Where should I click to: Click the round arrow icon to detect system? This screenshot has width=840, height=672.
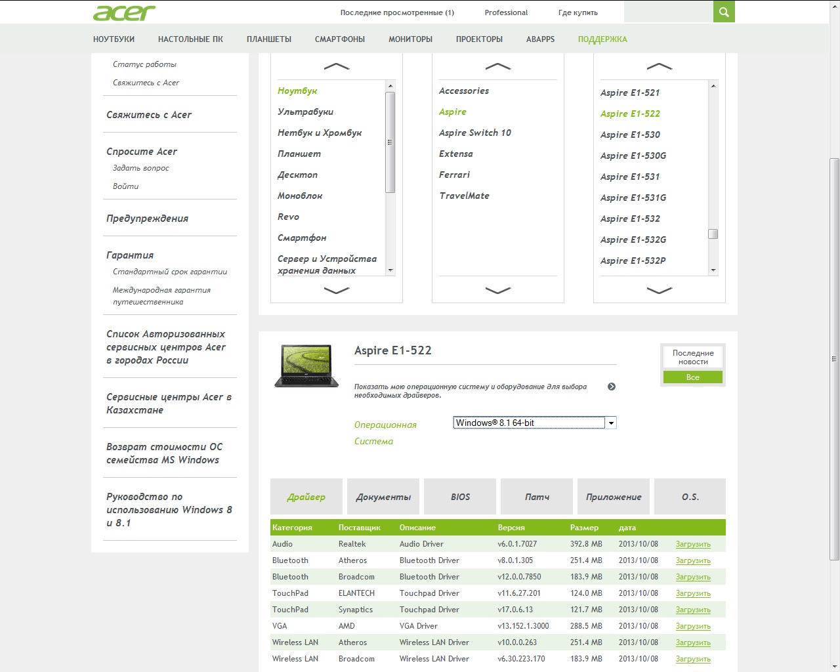pyautogui.click(x=612, y=387)
